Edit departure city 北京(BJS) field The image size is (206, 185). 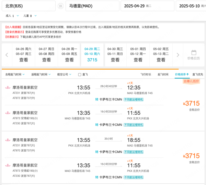(28, 6)
